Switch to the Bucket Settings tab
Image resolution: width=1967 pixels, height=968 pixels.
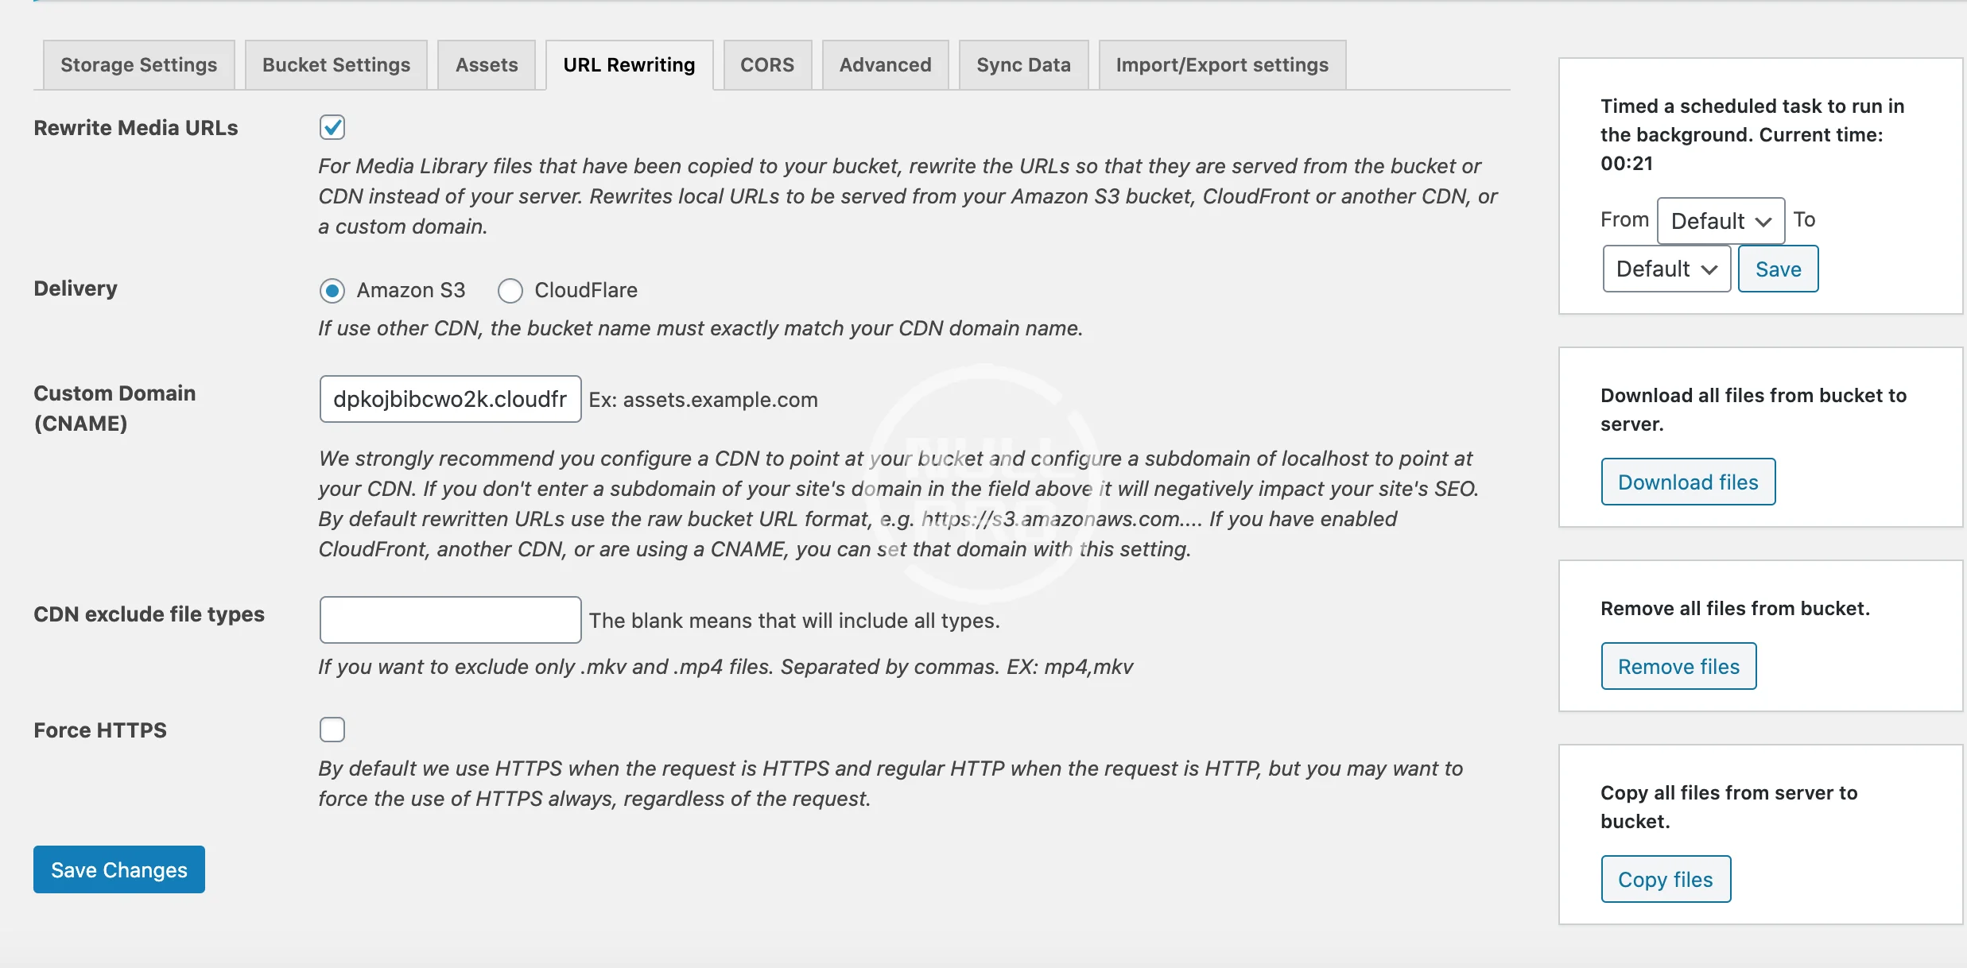click(336, 65)
